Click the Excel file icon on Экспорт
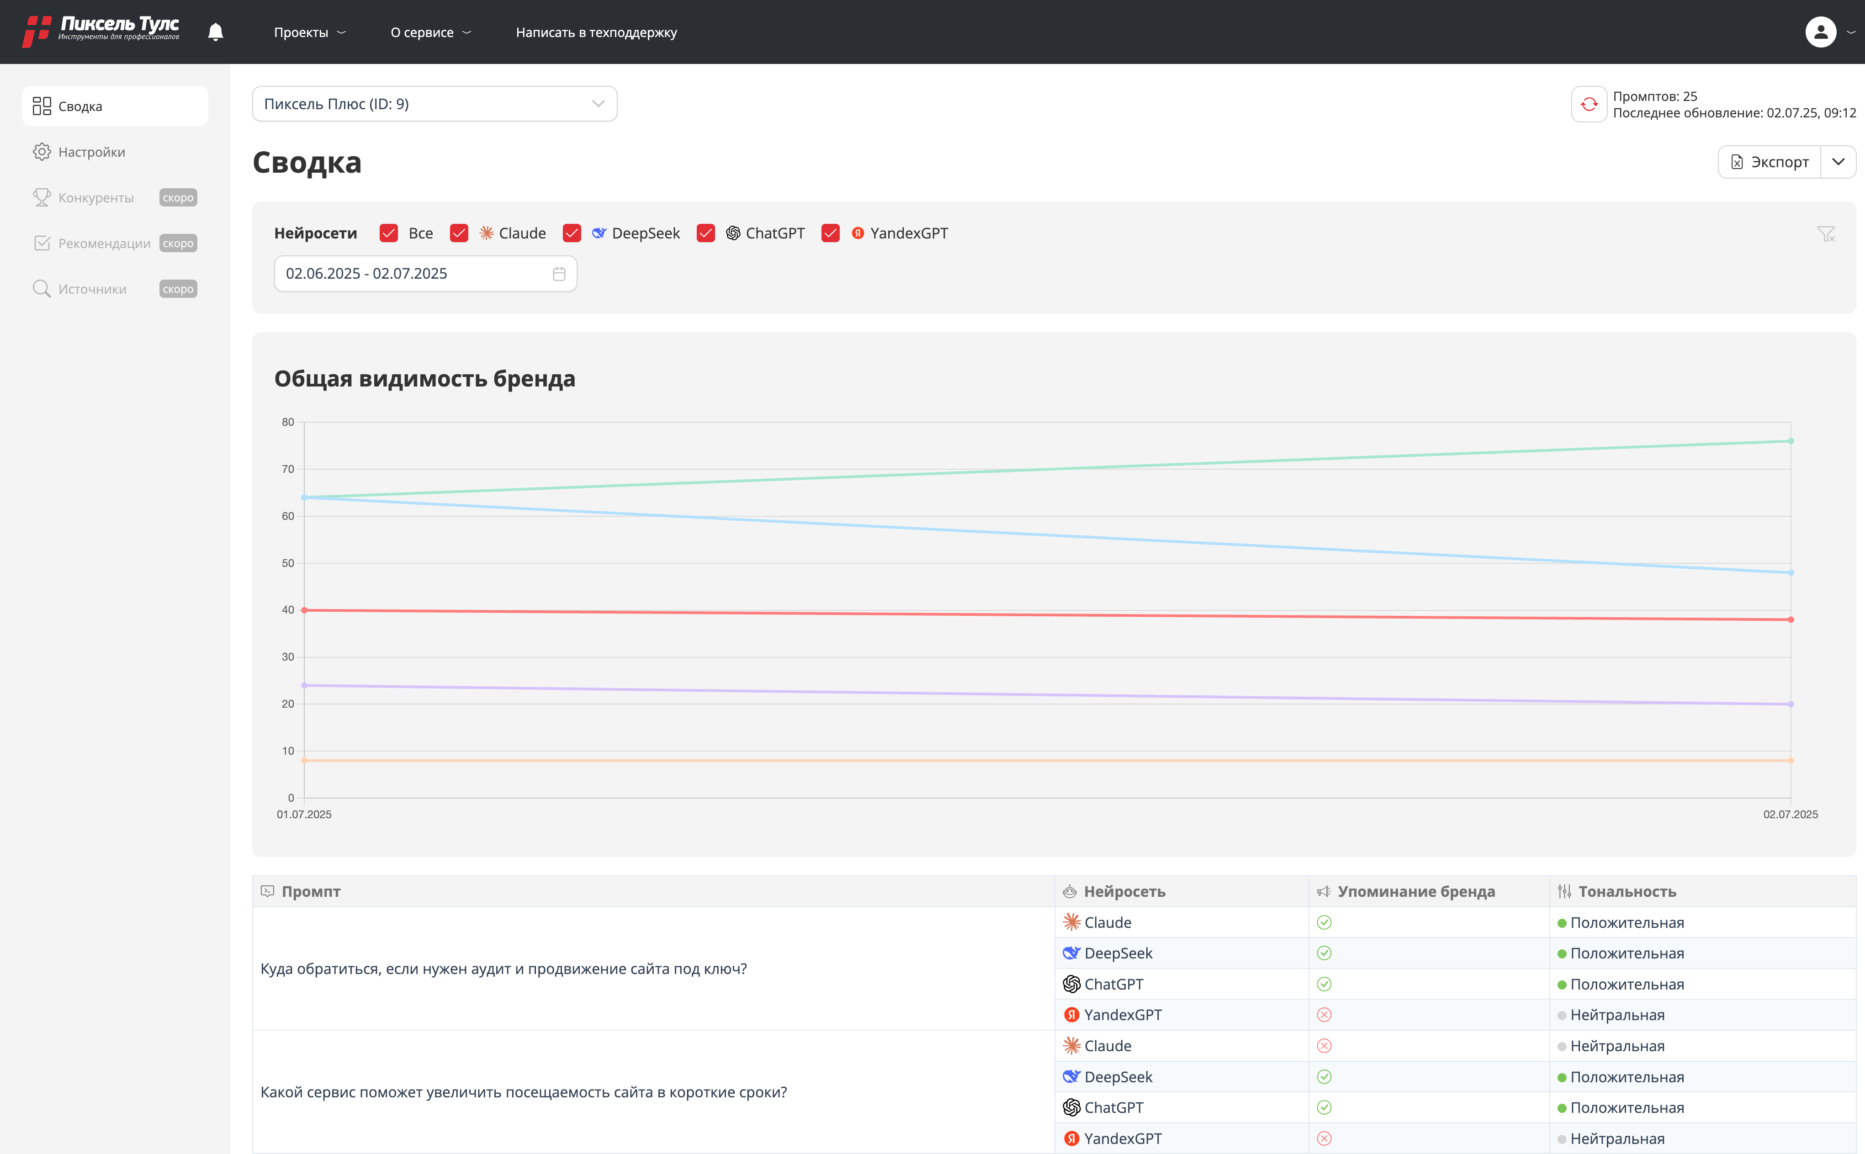 click(1737, 163)
